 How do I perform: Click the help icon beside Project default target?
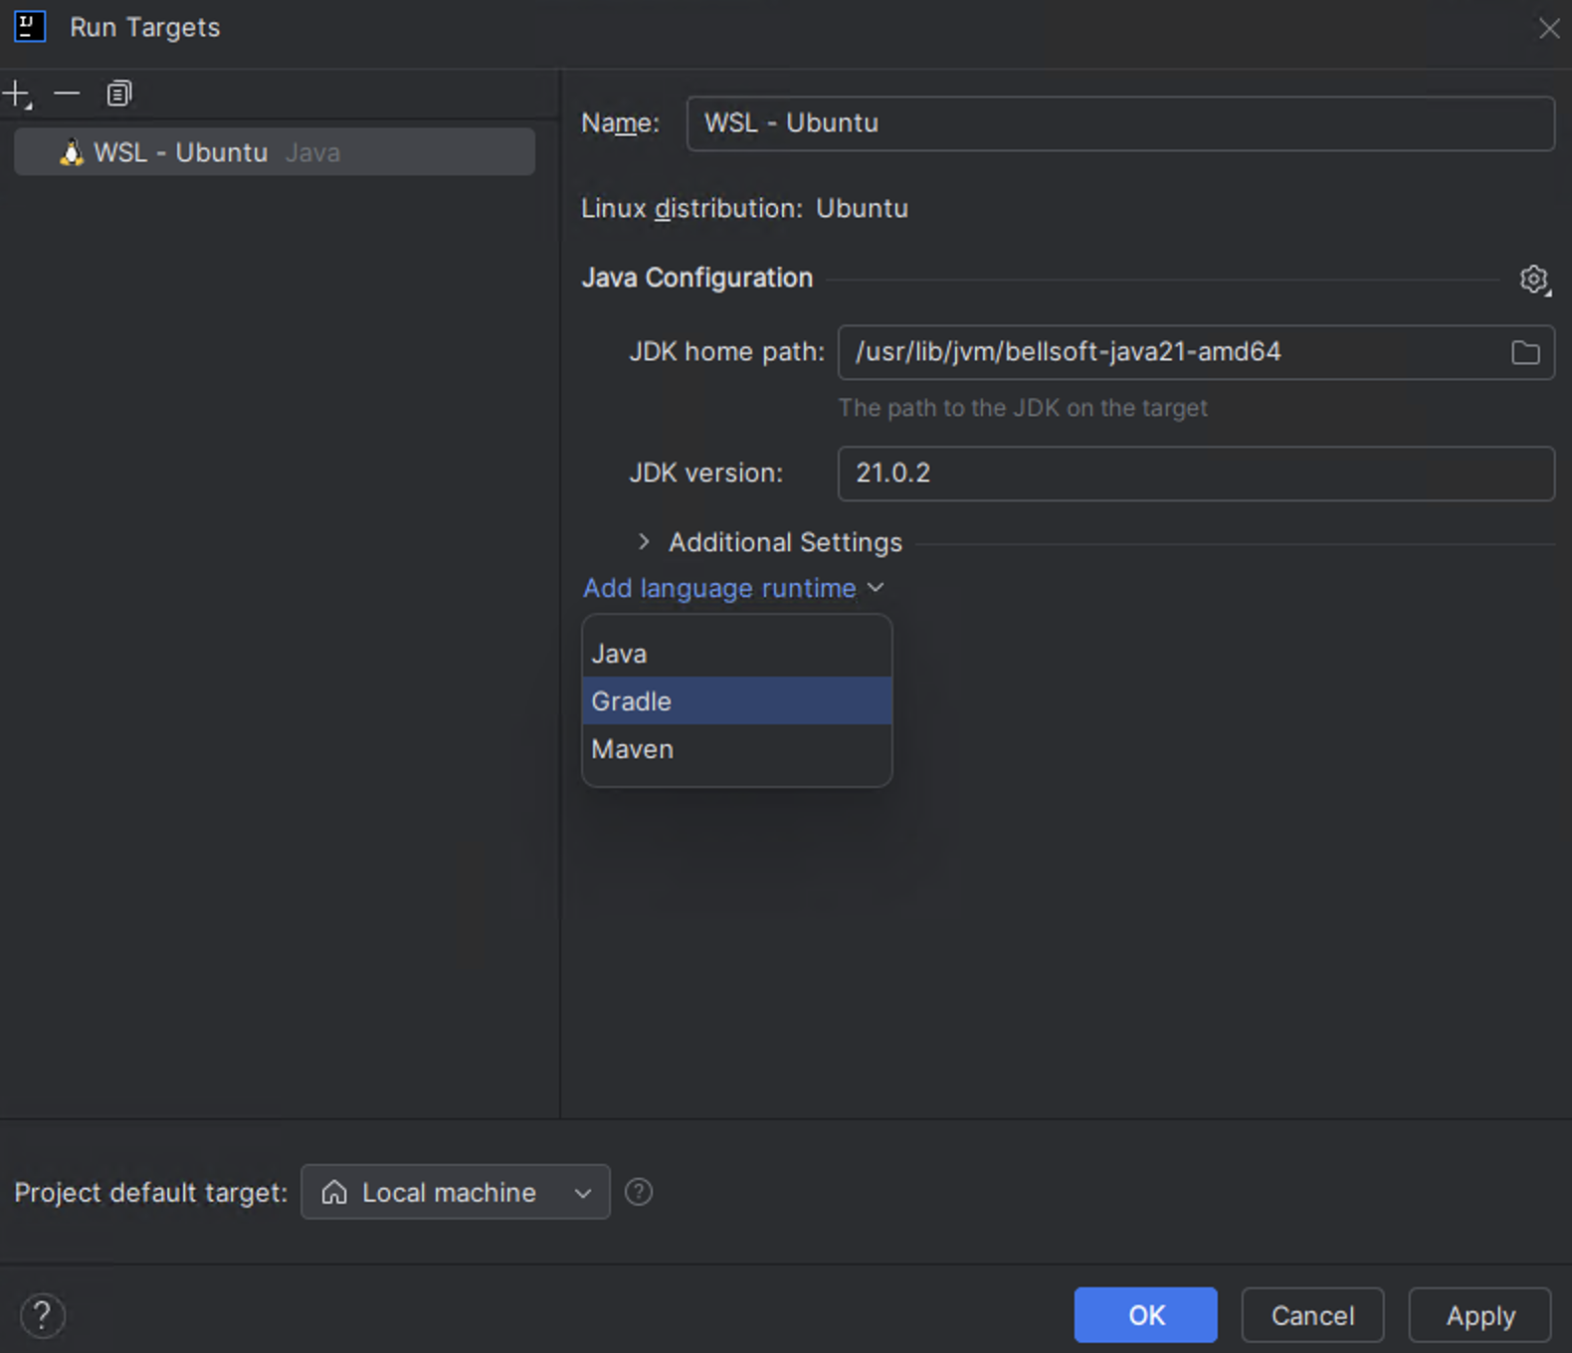pyautogui.click(x=639, y=1192)
